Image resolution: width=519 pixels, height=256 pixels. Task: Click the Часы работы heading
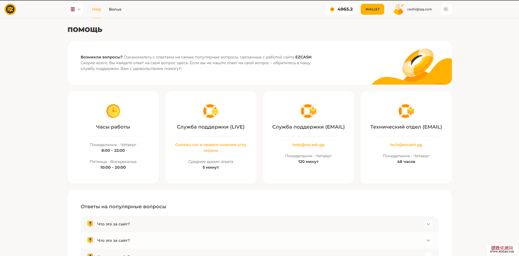pos(113,127)
